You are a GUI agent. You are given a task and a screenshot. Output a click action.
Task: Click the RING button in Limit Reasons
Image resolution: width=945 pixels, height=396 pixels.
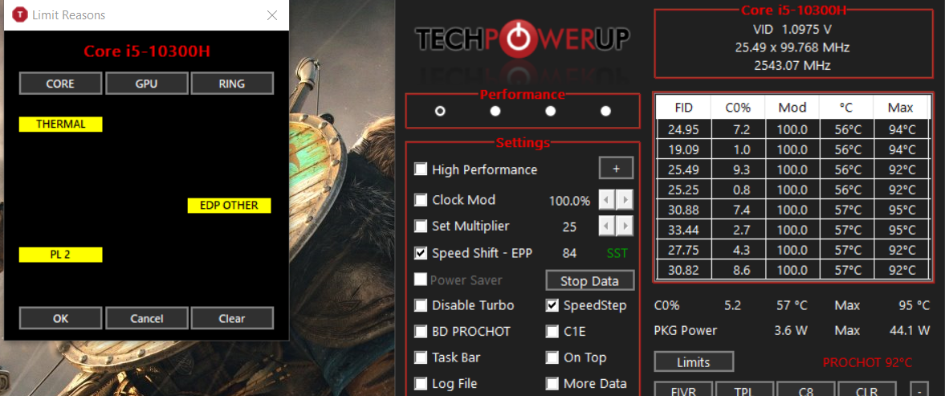(232, 84)
